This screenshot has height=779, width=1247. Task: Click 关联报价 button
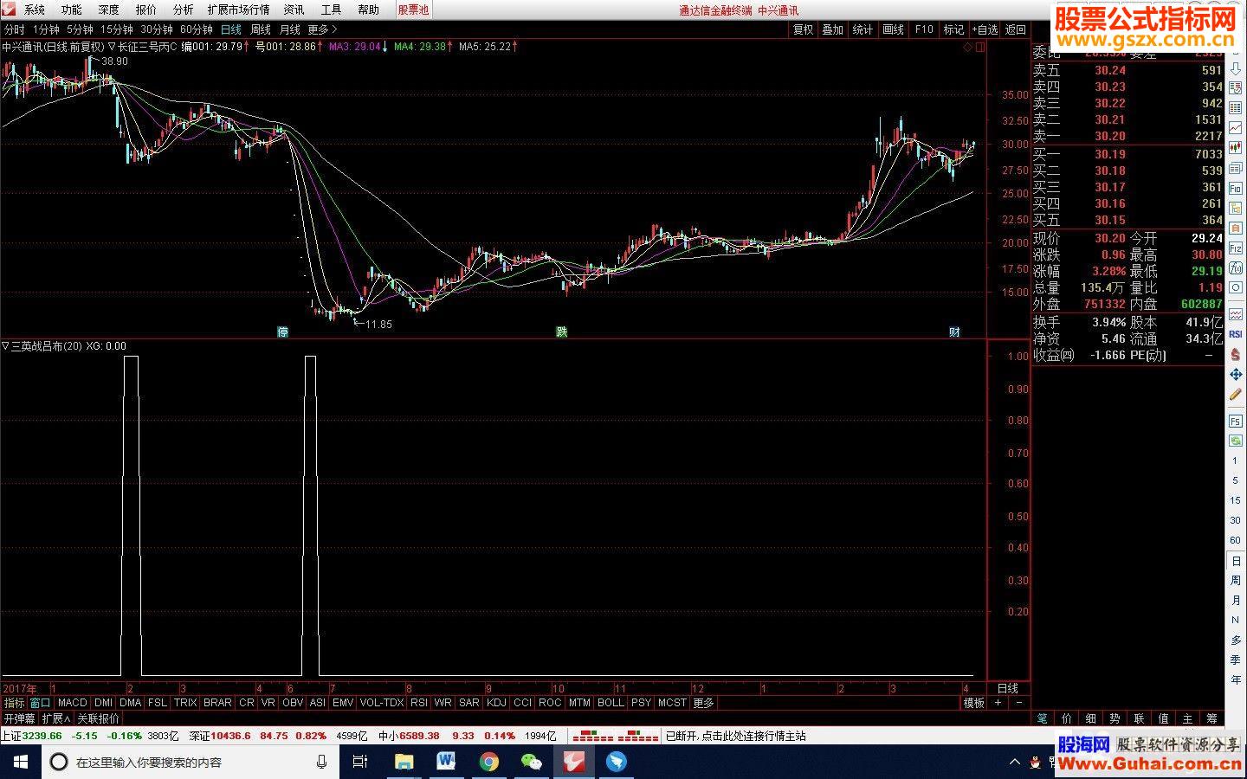click(98, 718)
